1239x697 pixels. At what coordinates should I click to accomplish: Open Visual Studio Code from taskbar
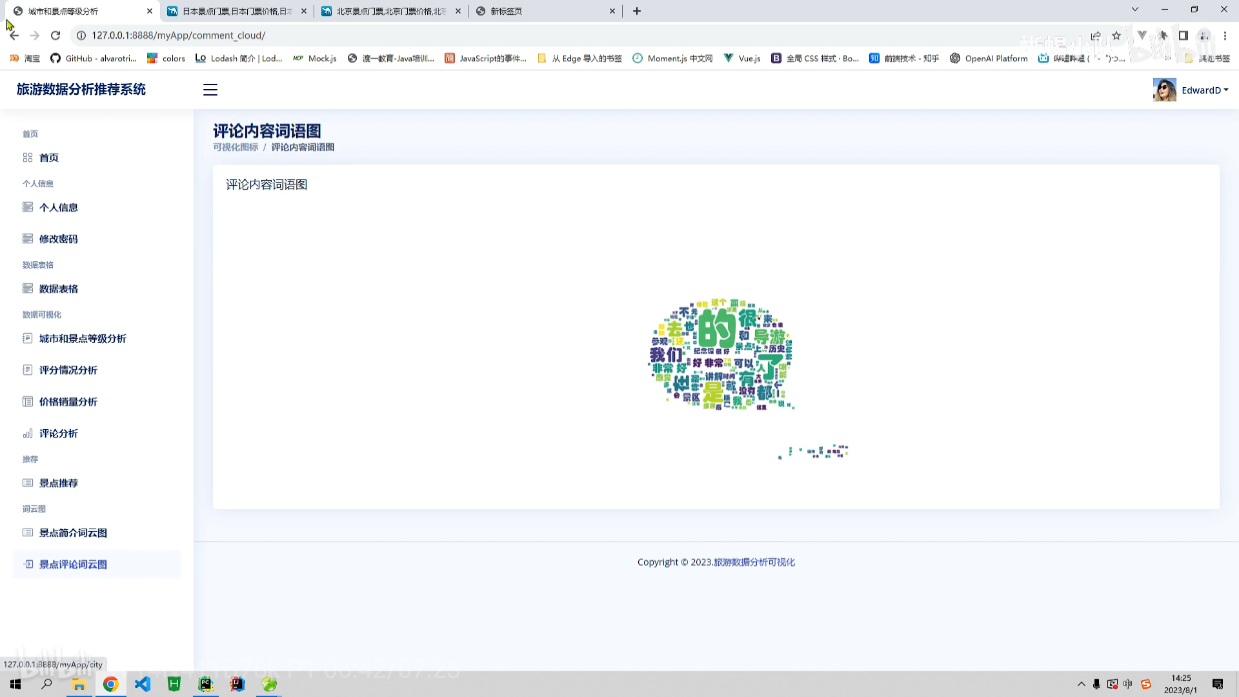pos(142,684)
